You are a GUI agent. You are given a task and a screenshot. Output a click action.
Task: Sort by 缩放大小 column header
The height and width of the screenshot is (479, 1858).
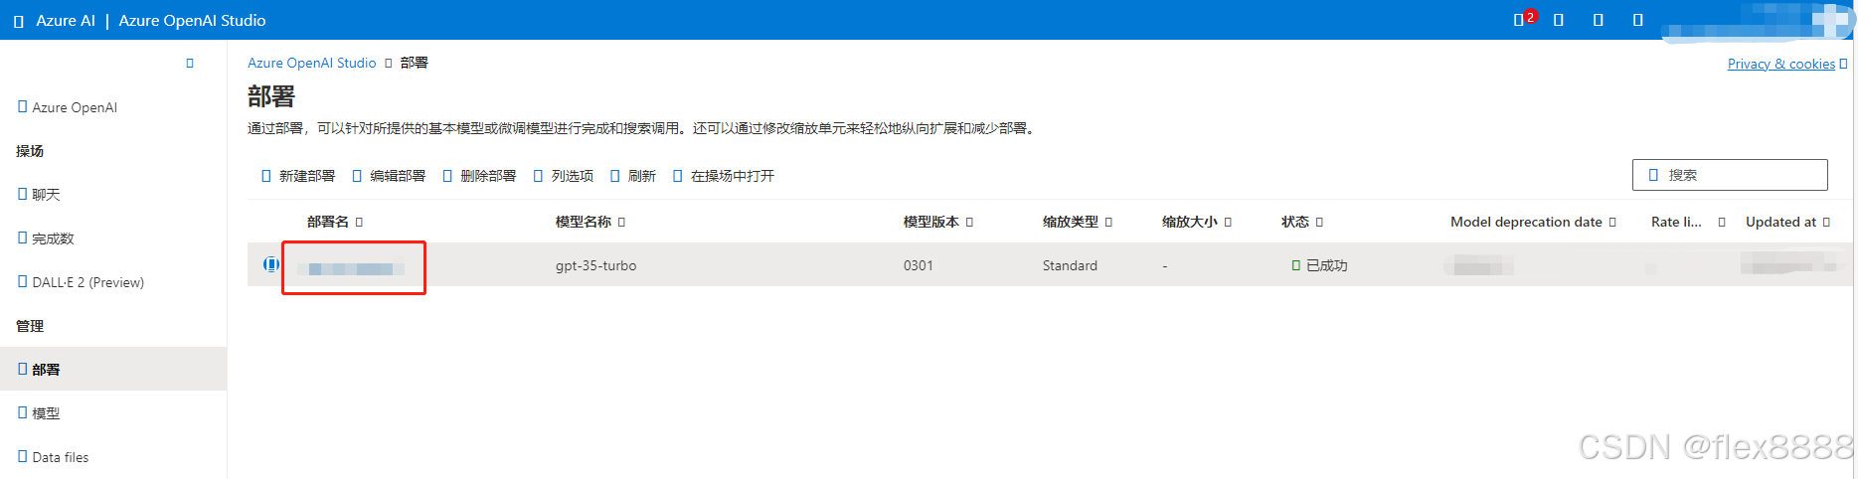tap(1196, 222)
